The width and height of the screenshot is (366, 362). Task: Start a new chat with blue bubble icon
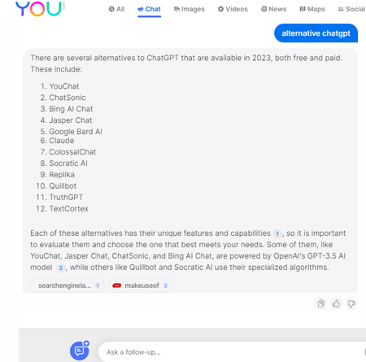tap(80, 351)
